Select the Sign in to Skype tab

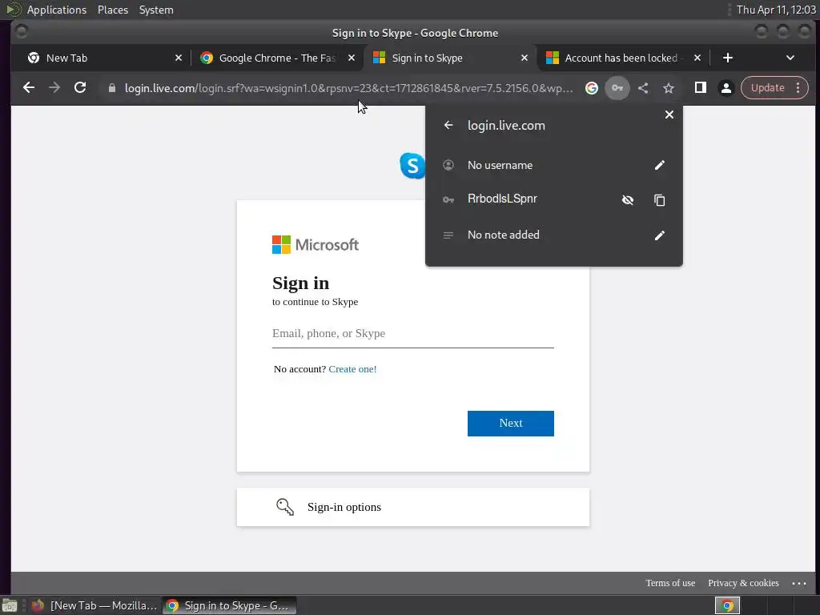click(450, 58)
